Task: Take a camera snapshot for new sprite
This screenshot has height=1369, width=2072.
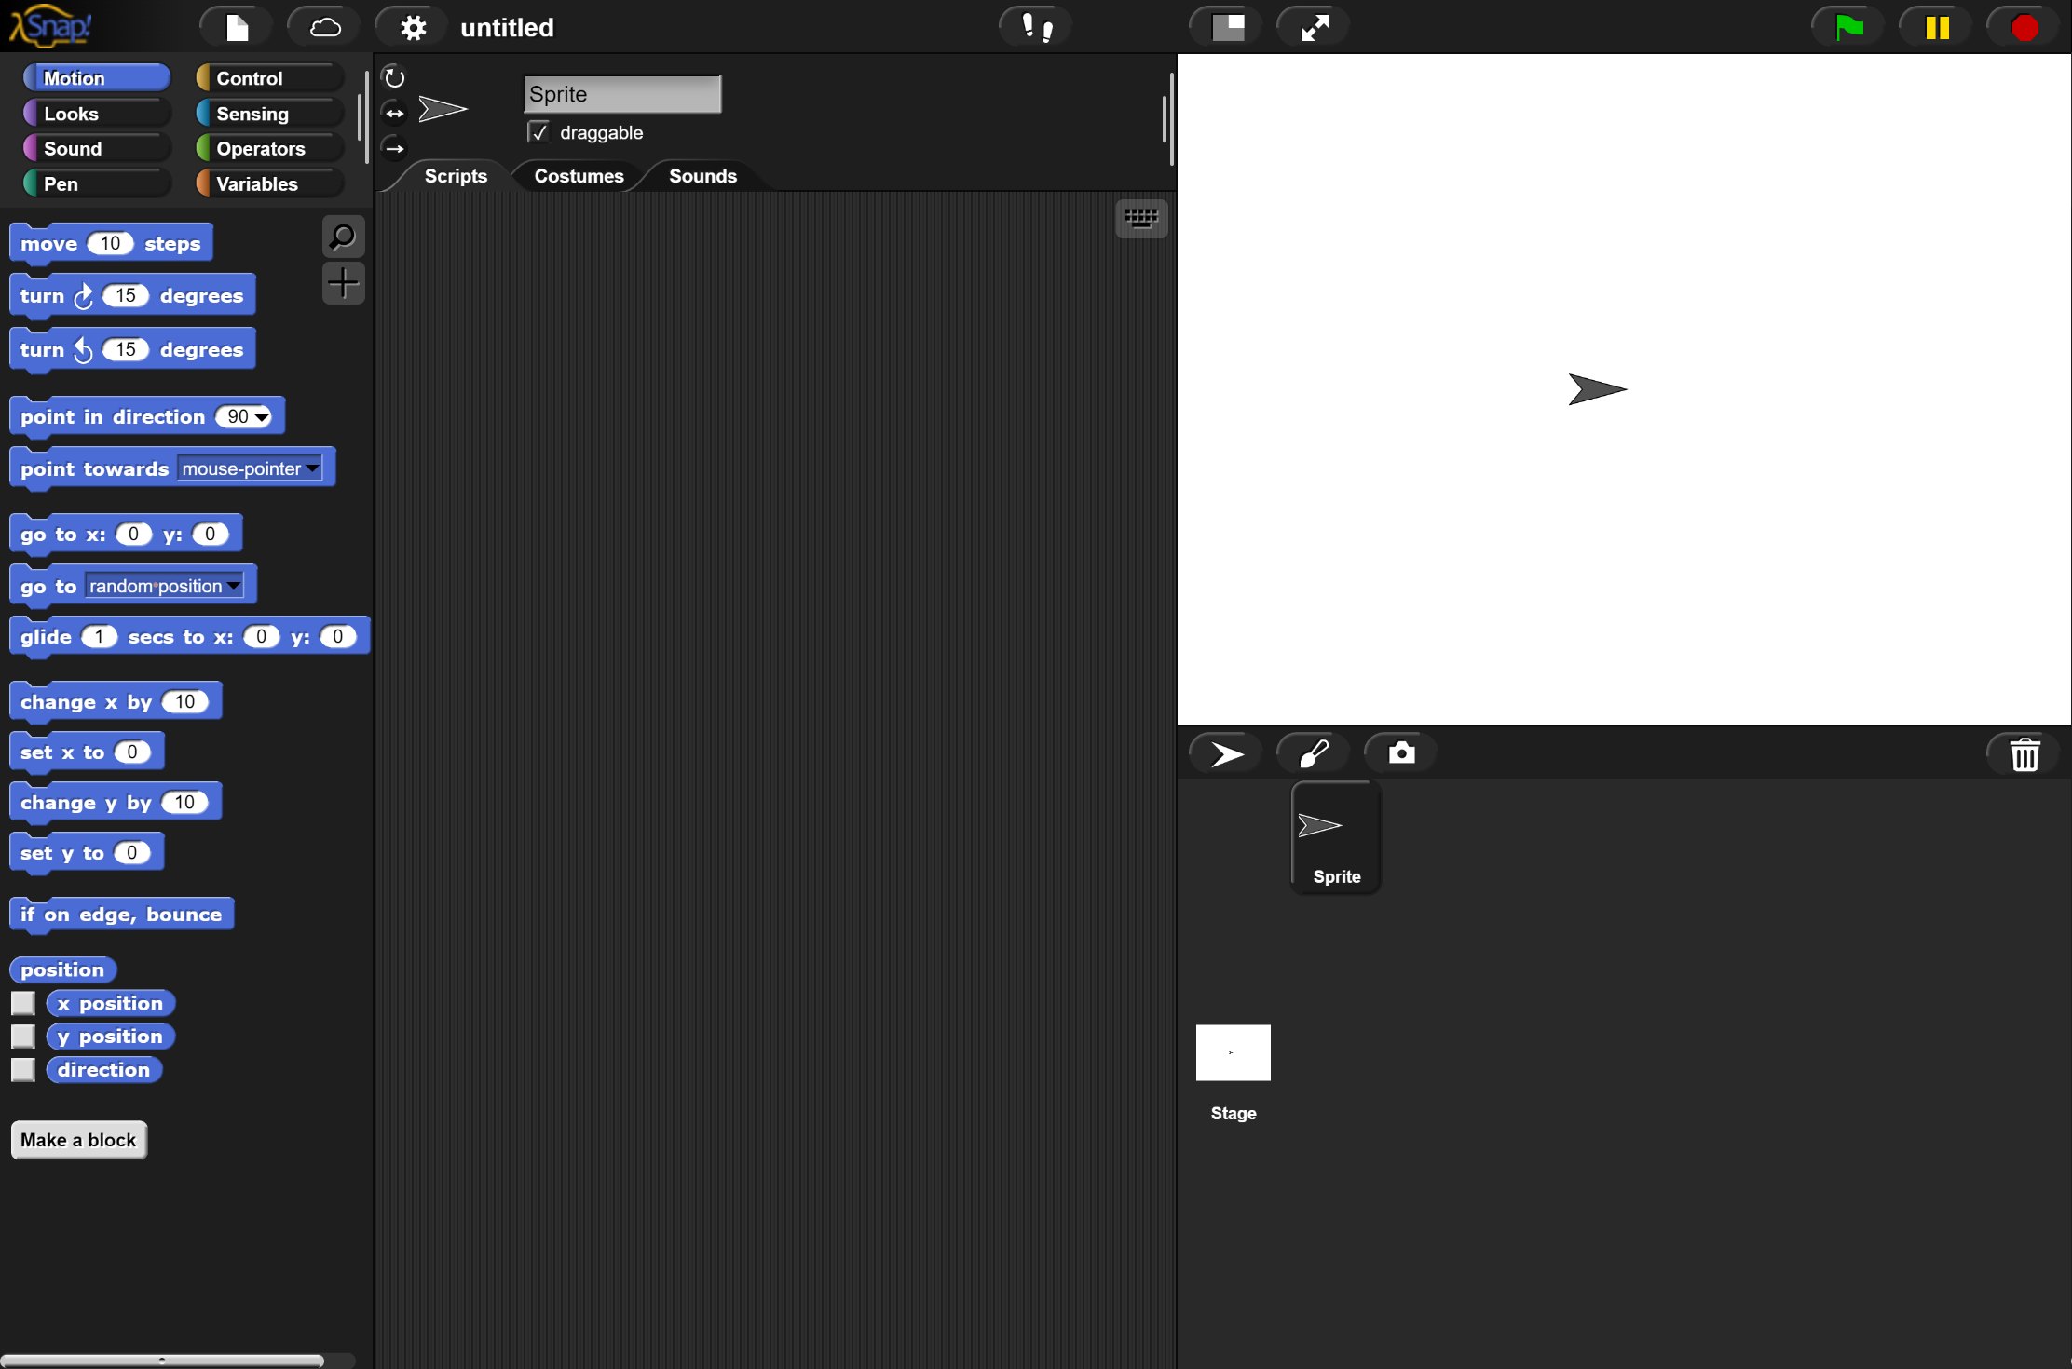Action: tap(1400, 752)
